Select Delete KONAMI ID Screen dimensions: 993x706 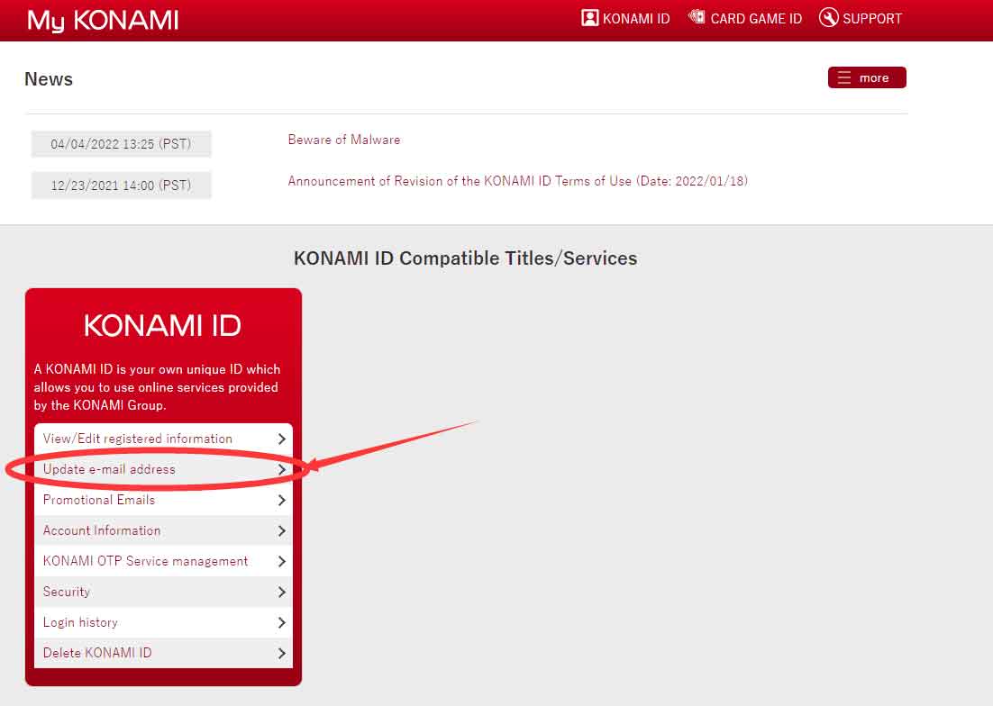pyautogui.click(x=163, y=653)
